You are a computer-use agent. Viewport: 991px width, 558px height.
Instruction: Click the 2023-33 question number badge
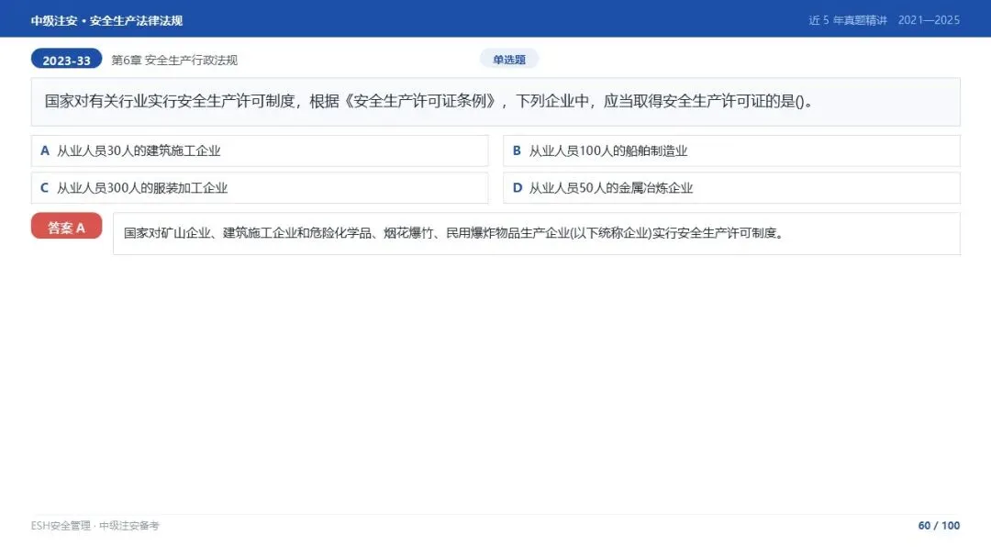66,60
